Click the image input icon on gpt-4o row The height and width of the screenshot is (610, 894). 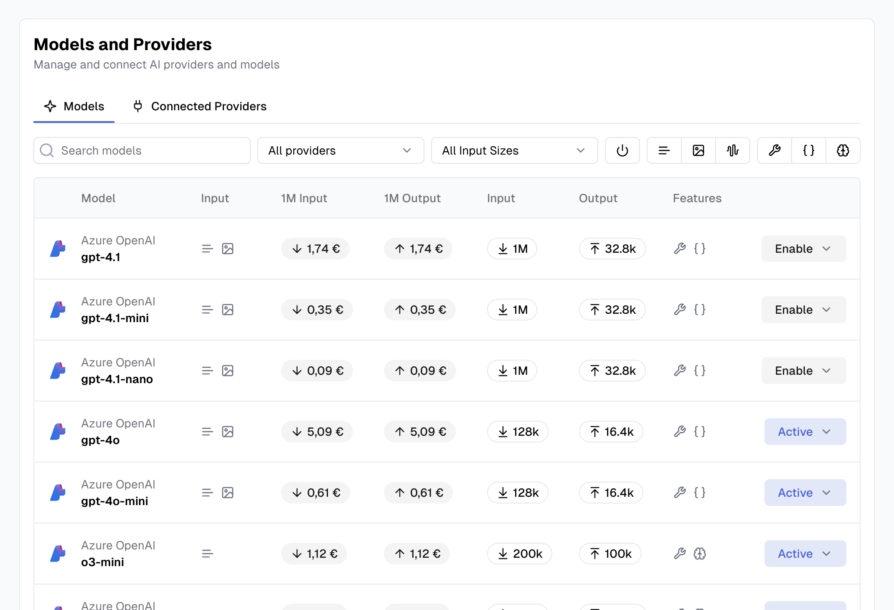pyautogui.click(x=228, y=432)
